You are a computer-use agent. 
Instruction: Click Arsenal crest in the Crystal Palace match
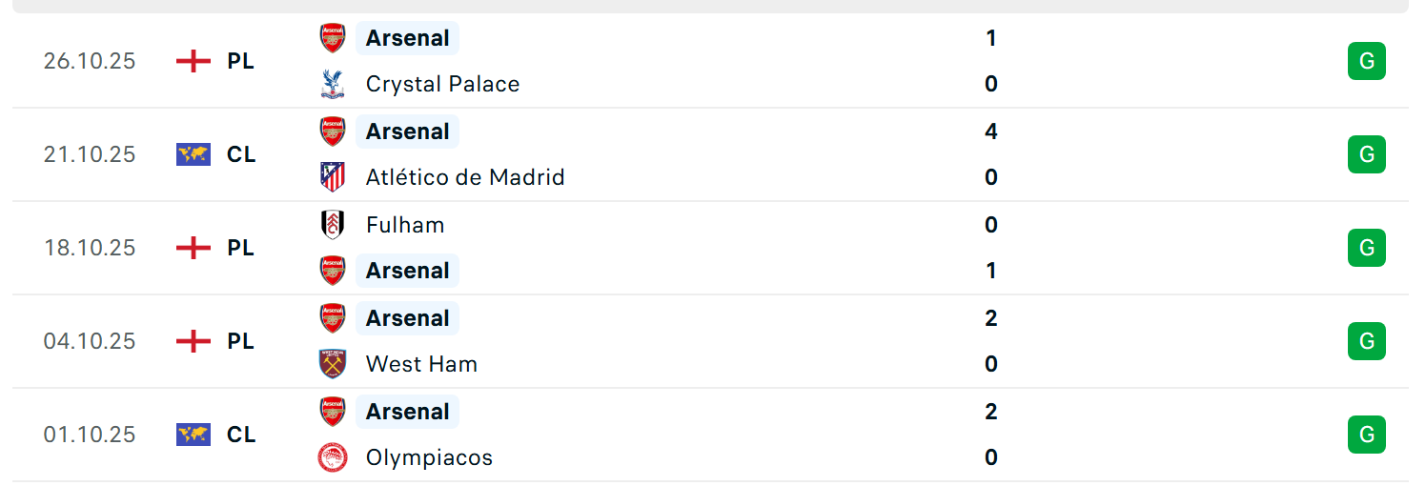pos(332,38)
